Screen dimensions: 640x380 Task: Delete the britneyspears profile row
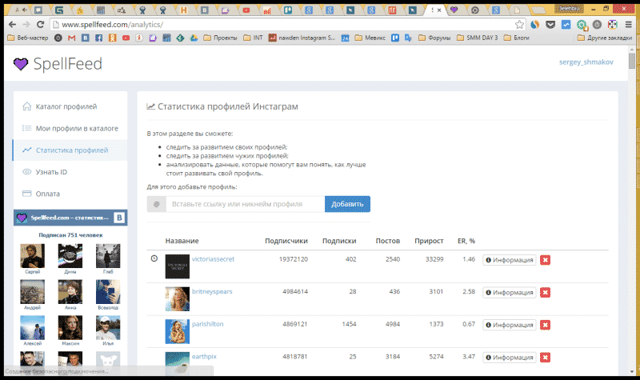pos(545,292)
